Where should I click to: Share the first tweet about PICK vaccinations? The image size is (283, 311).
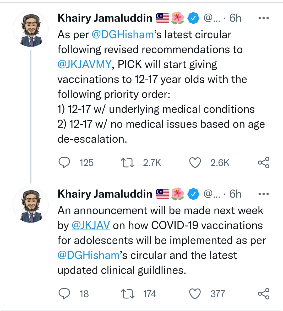click(x=263, y=163)
